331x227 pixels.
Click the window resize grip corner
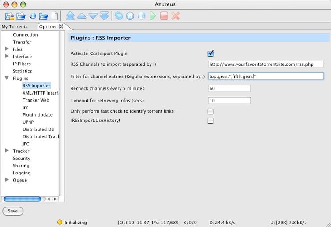click(x=328, y=224)
